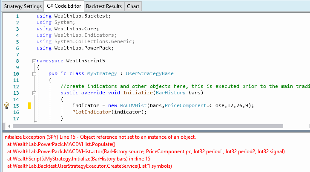Click 'using WealthLab.PowerPack;' on line 6
The height and width of the screenshot is (172, 310).
[75, 48]
